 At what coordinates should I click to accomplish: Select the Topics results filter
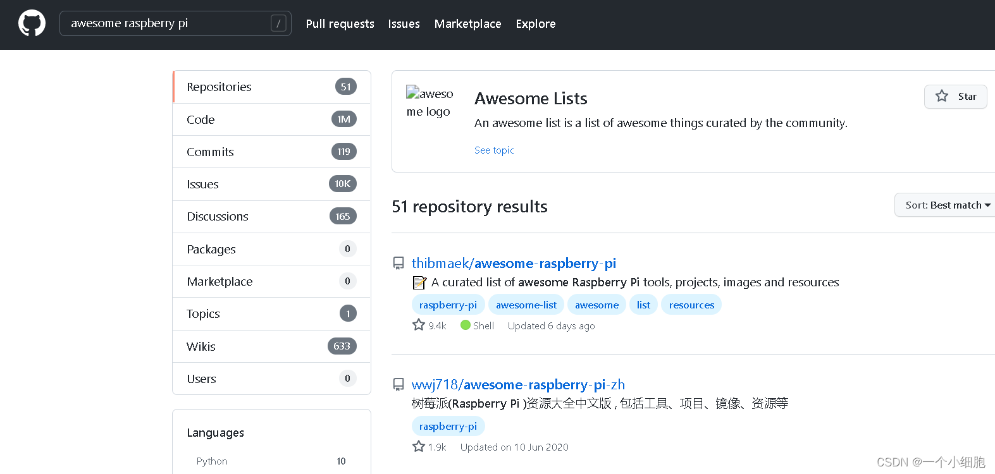coord(271,313)
